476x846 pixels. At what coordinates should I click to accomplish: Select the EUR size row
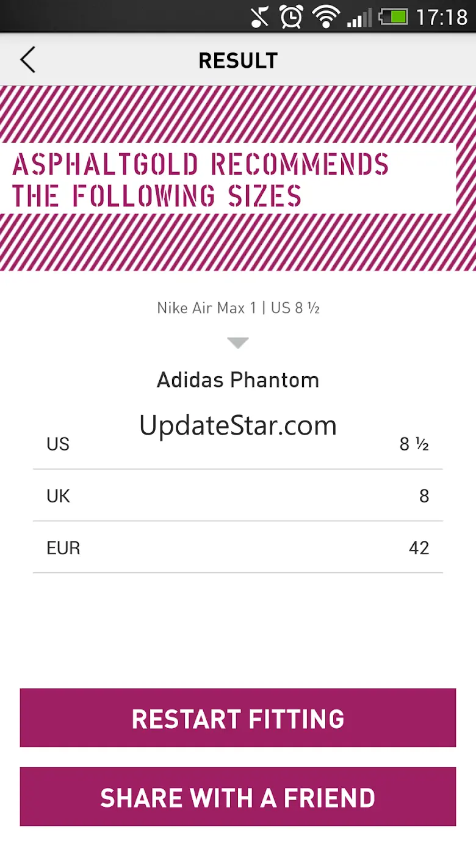click(238, 548)
